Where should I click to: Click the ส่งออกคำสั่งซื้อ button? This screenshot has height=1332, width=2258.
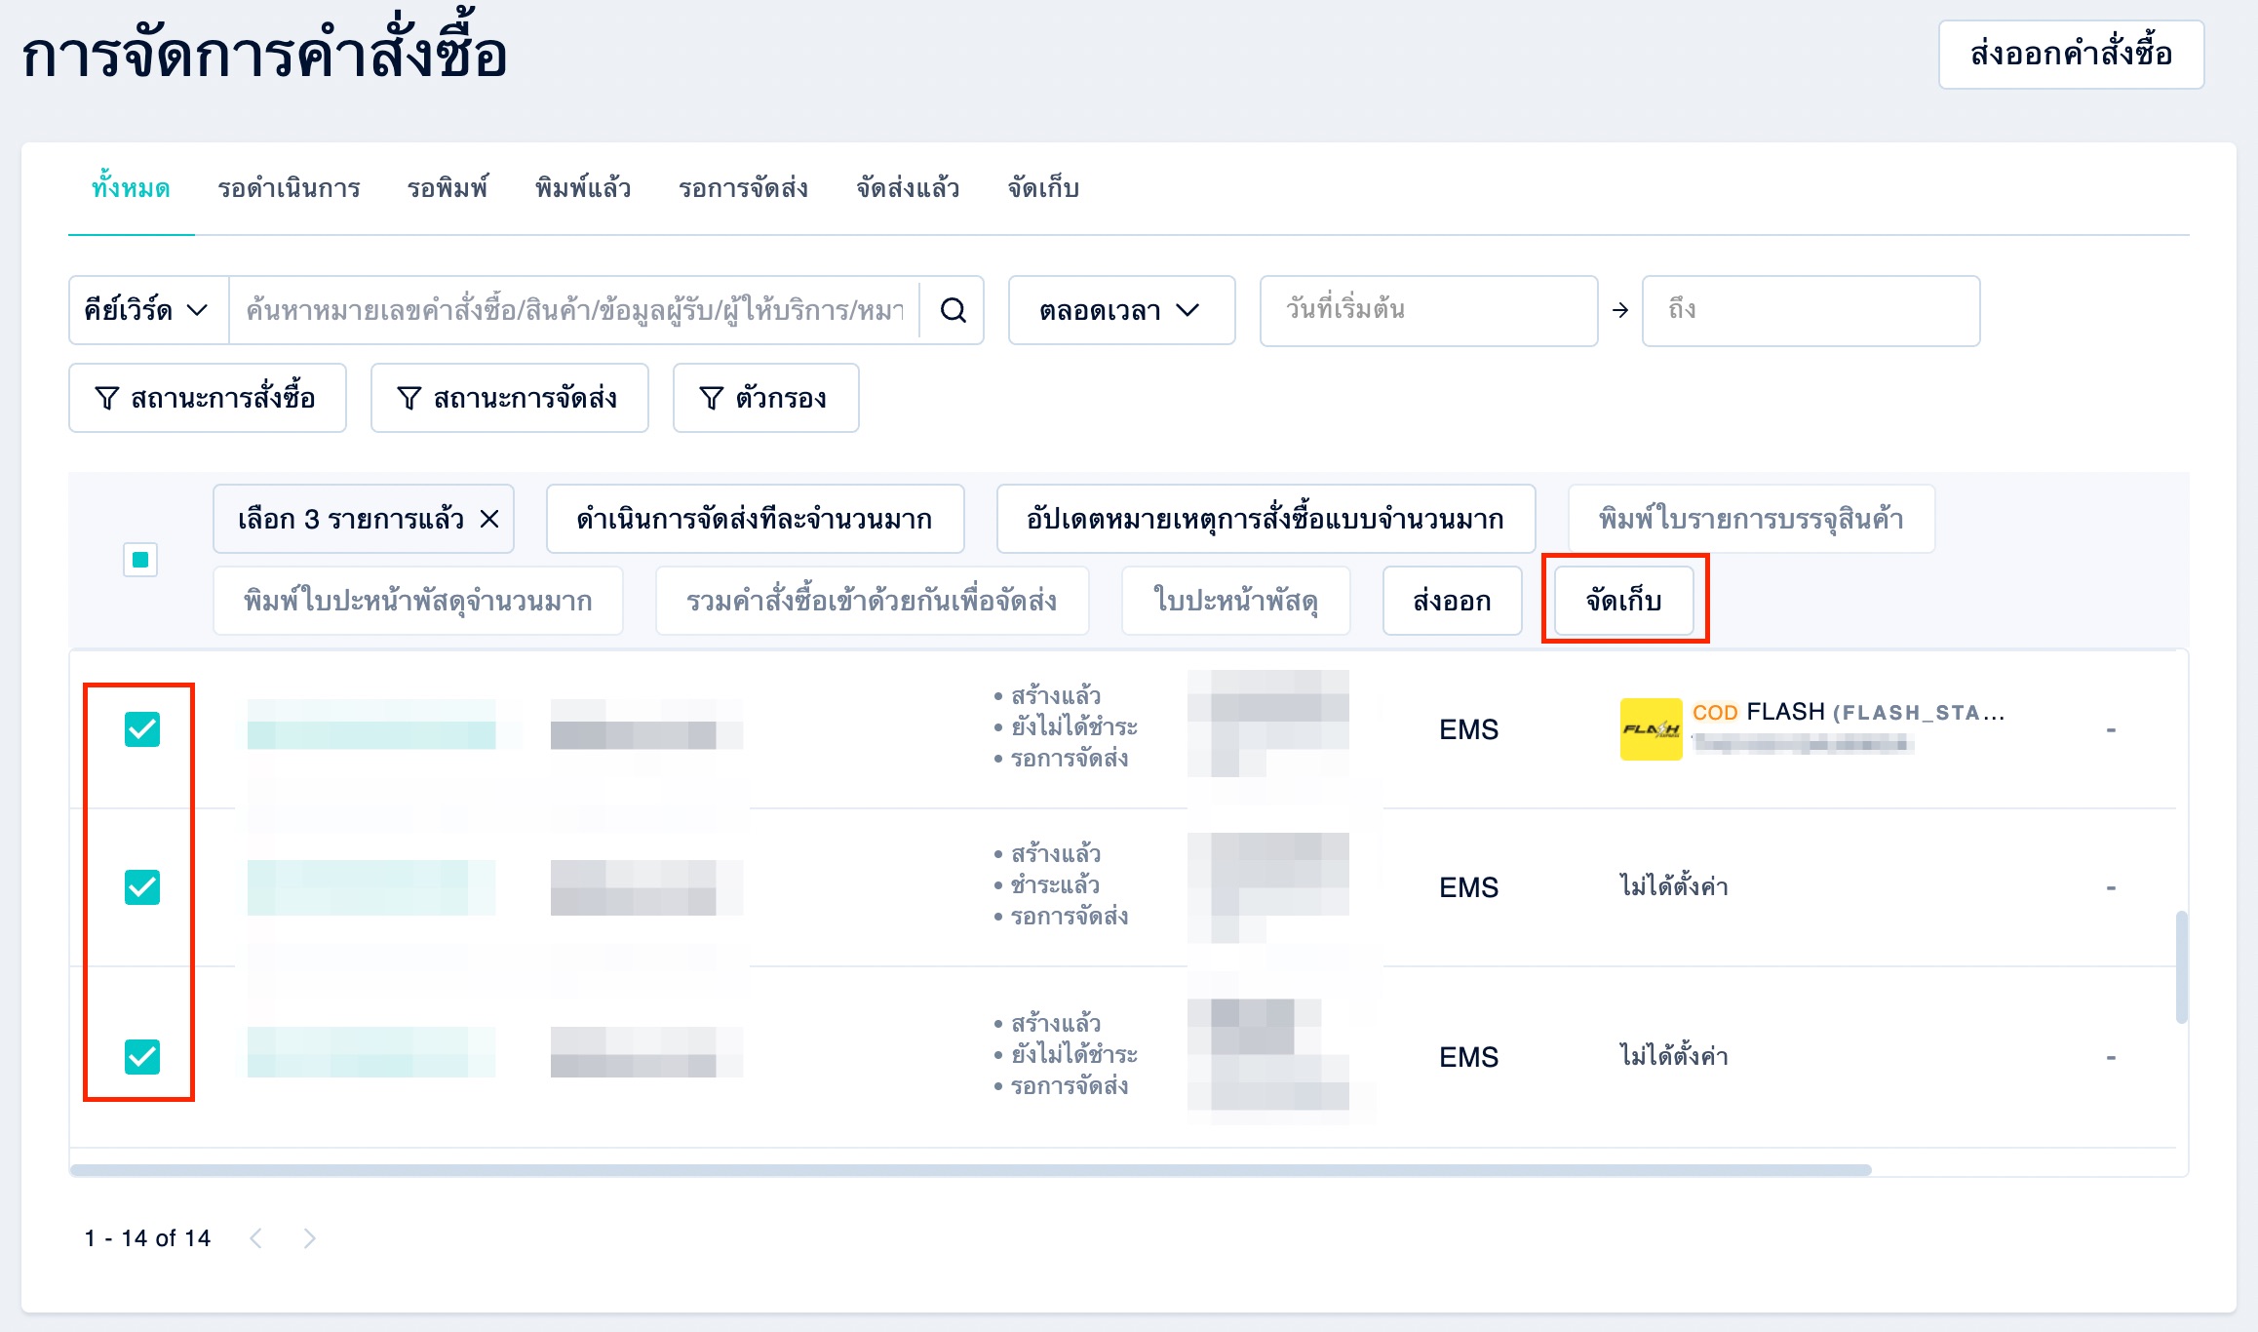tap(2071, 55)
